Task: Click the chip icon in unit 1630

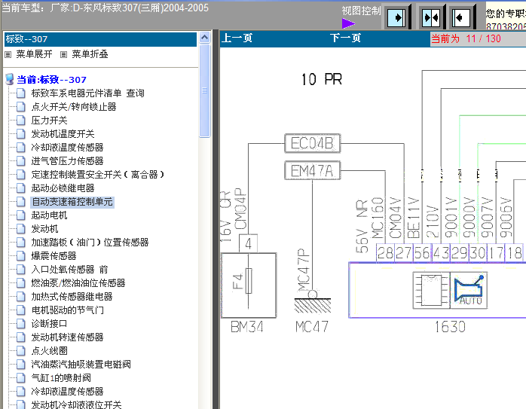Action: coord(431,290)
